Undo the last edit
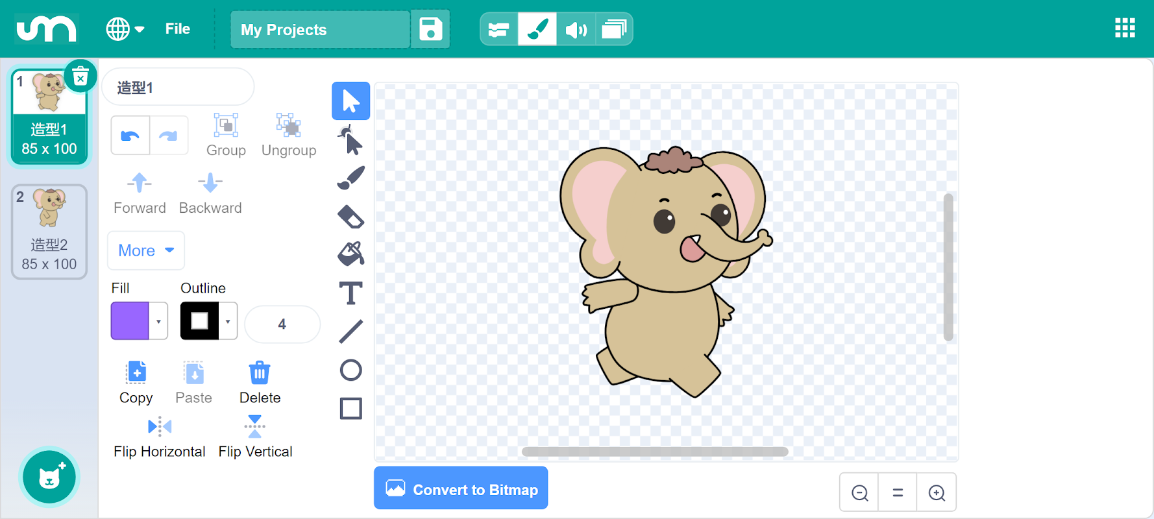This screenshot has height=519, width=1154. pyautogui.click(x=130, y=136)
